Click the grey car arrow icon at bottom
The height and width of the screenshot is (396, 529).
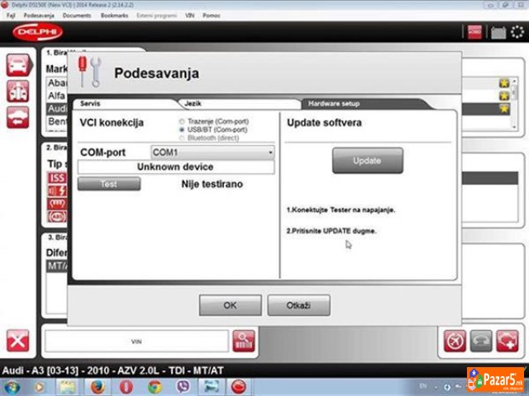pos(481,341)
